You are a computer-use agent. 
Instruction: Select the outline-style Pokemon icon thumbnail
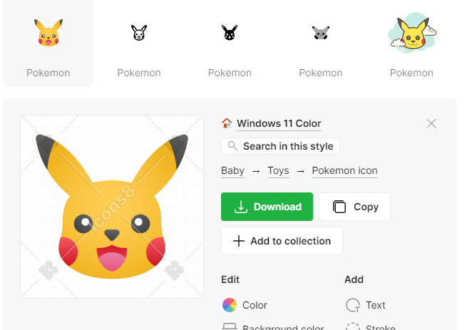coord(139,33)
